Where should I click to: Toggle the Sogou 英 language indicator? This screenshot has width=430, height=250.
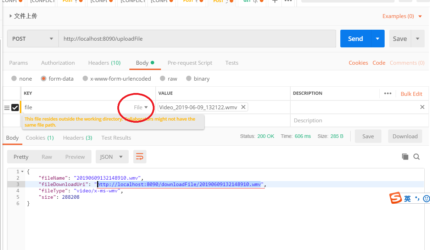407,199
